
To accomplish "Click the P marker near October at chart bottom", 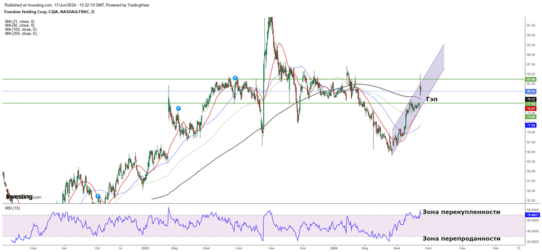I will click(x=98, y=196).
